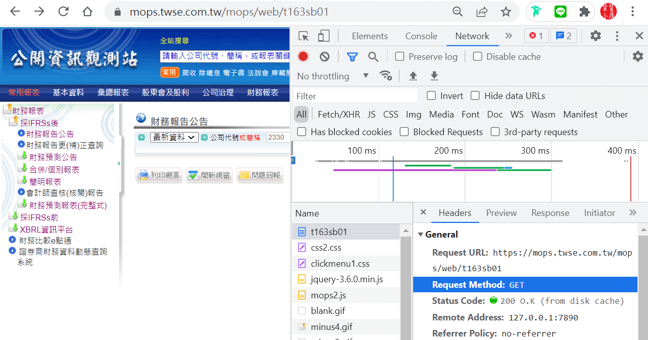Export HAR file download icon
Viewport: 648px width, 340px height.
coord(434,76)
